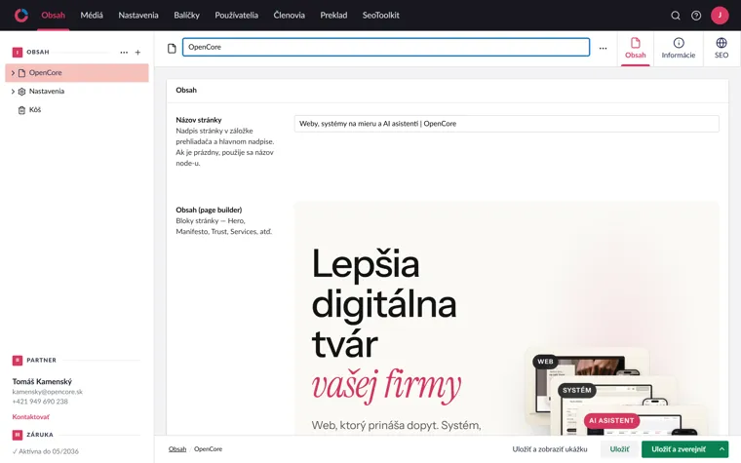Open the Členovia section
Image resolution: width=741 pixels, height=463 pixels.
[290, 16]
